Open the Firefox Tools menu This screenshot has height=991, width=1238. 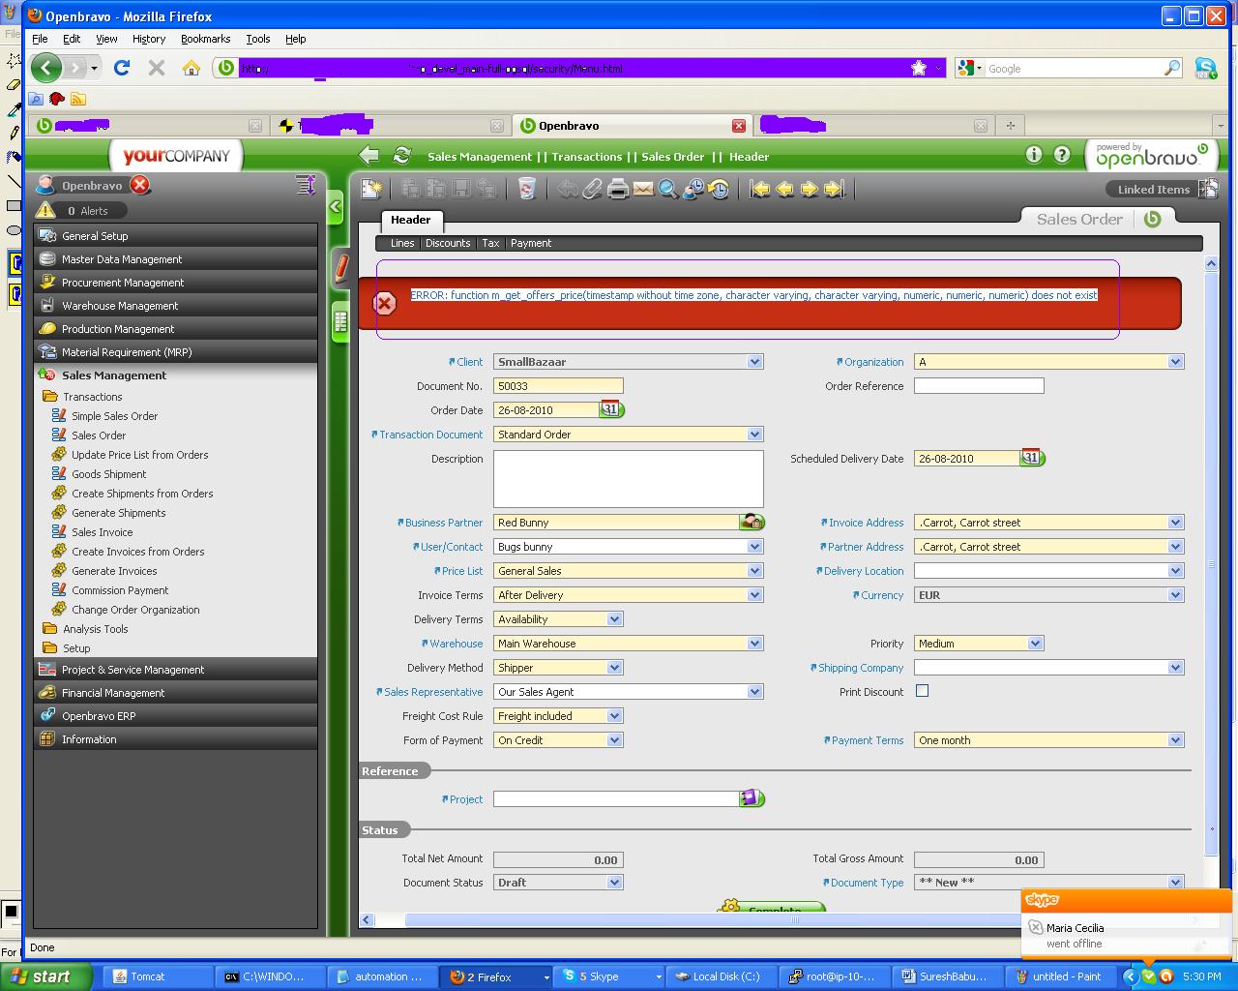(258, 39)
